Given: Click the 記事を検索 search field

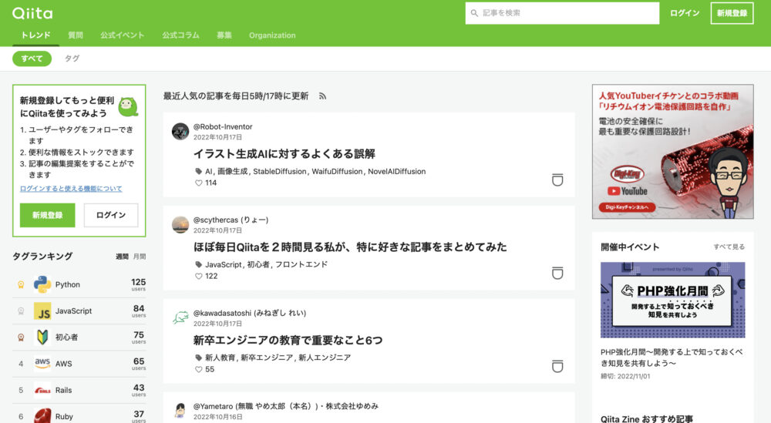Looking at the screenshot, I should point(563,13).
